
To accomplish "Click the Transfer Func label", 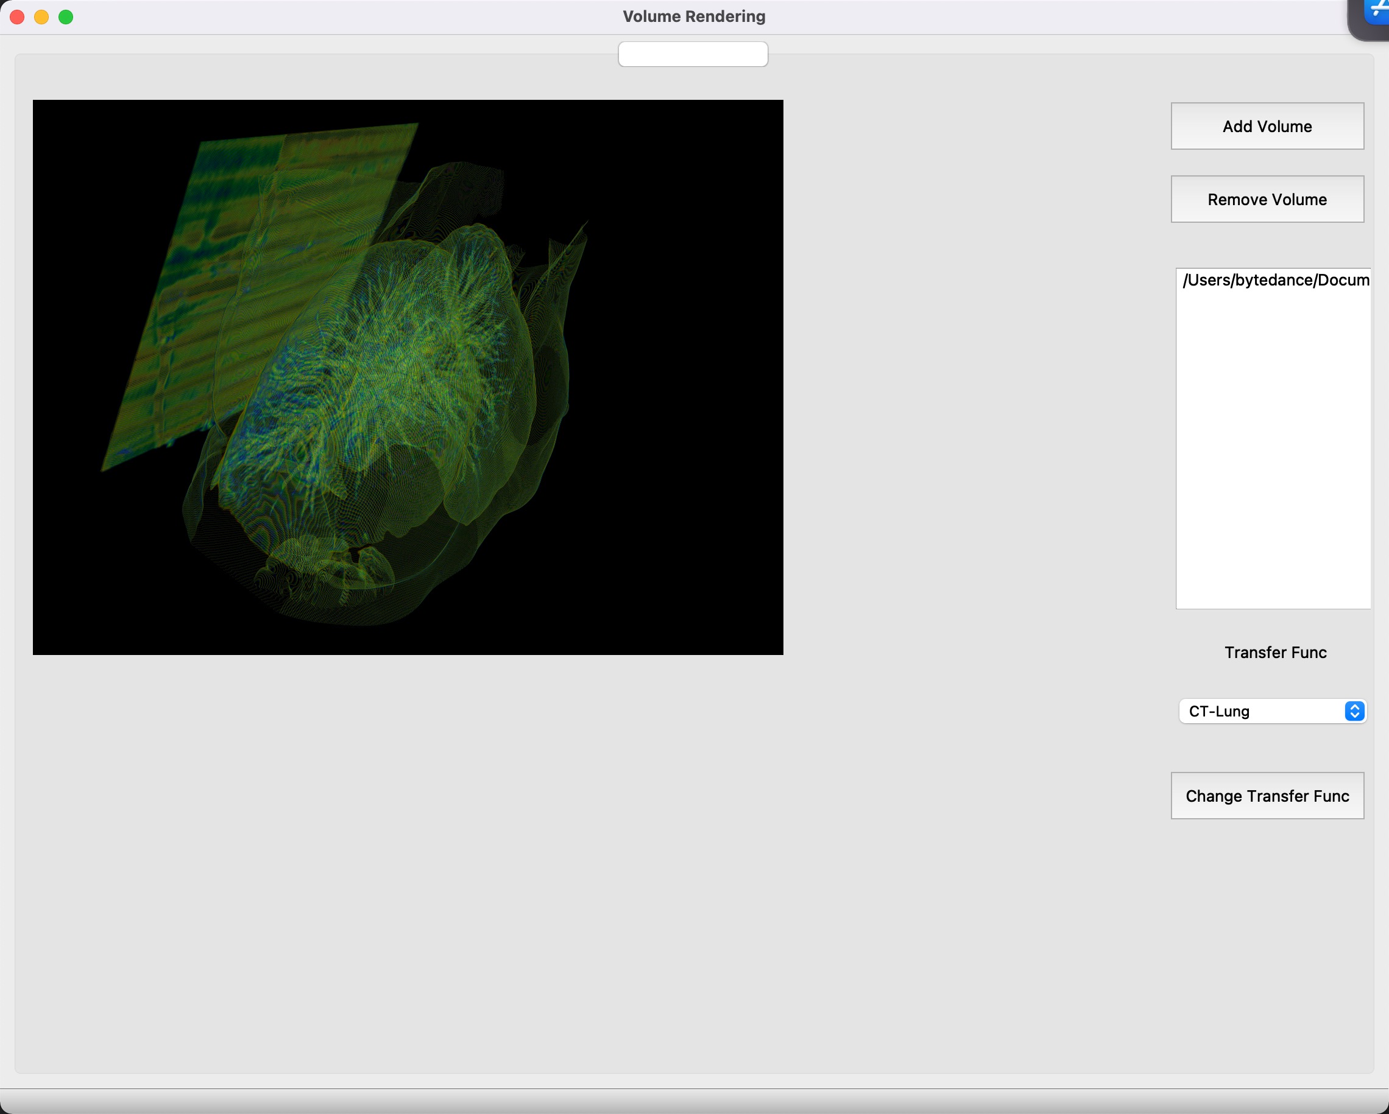I will click(x=1275, y=653).
